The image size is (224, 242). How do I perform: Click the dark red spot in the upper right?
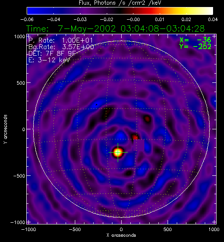click(147, 119)
